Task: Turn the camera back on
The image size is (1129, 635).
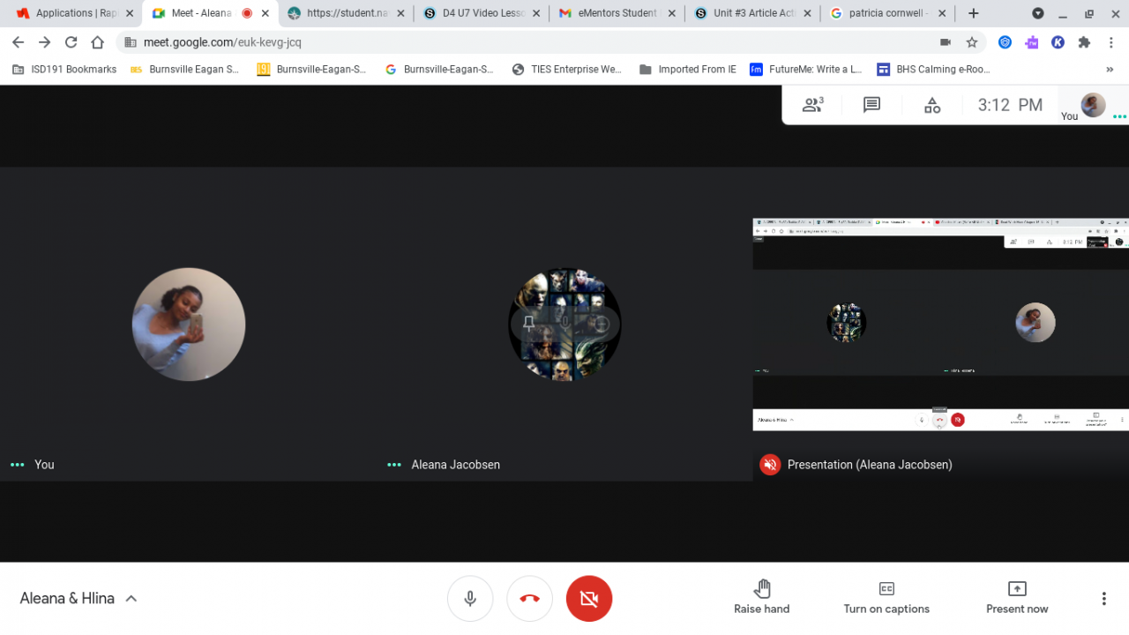Action: click(x=589, y=599)
